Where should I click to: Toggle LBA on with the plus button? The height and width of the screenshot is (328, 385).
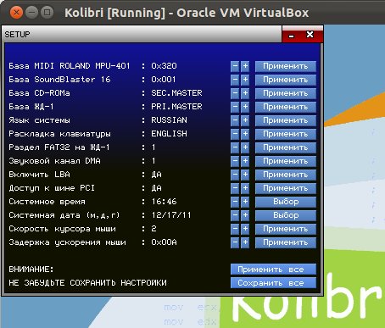[245, 175]
